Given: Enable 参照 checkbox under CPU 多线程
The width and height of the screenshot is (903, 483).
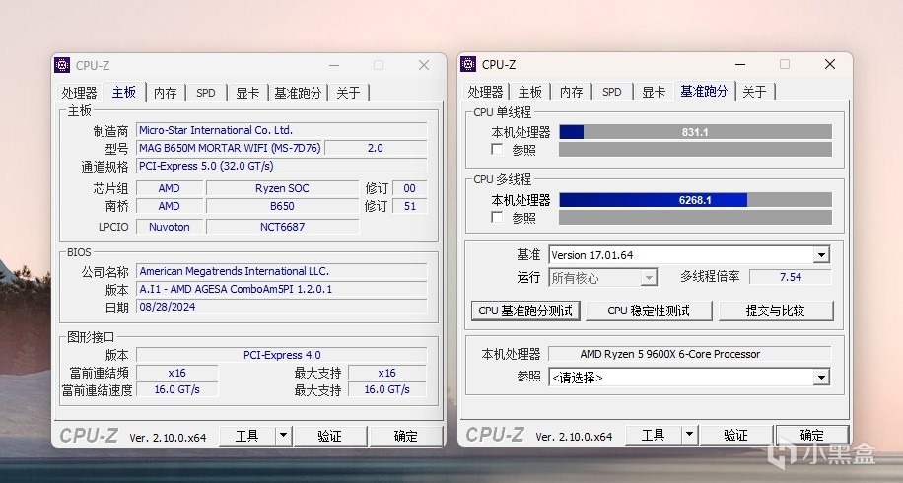Looking at the screenshot, I should [497, 217].
